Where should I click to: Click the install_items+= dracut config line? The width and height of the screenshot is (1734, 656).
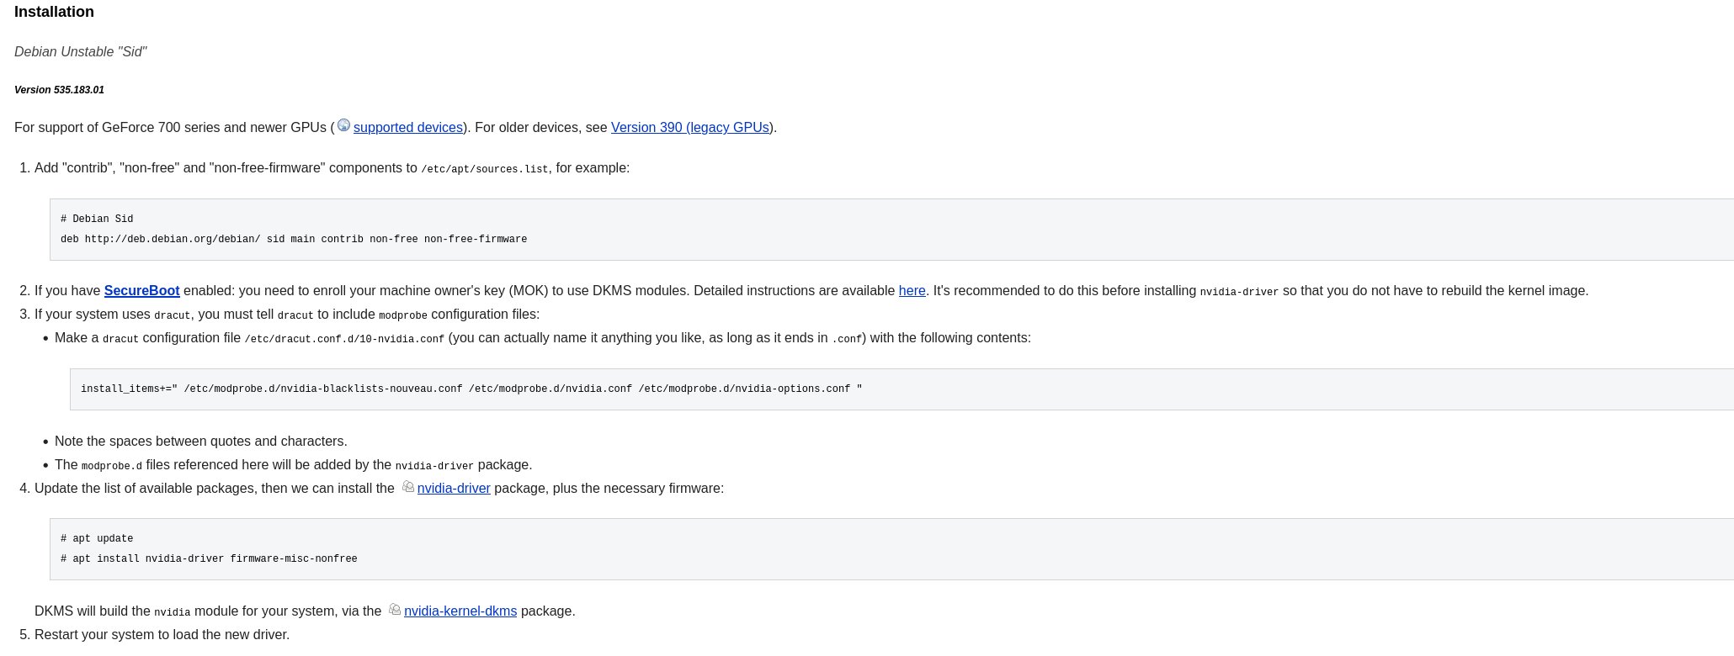[471, 389]
